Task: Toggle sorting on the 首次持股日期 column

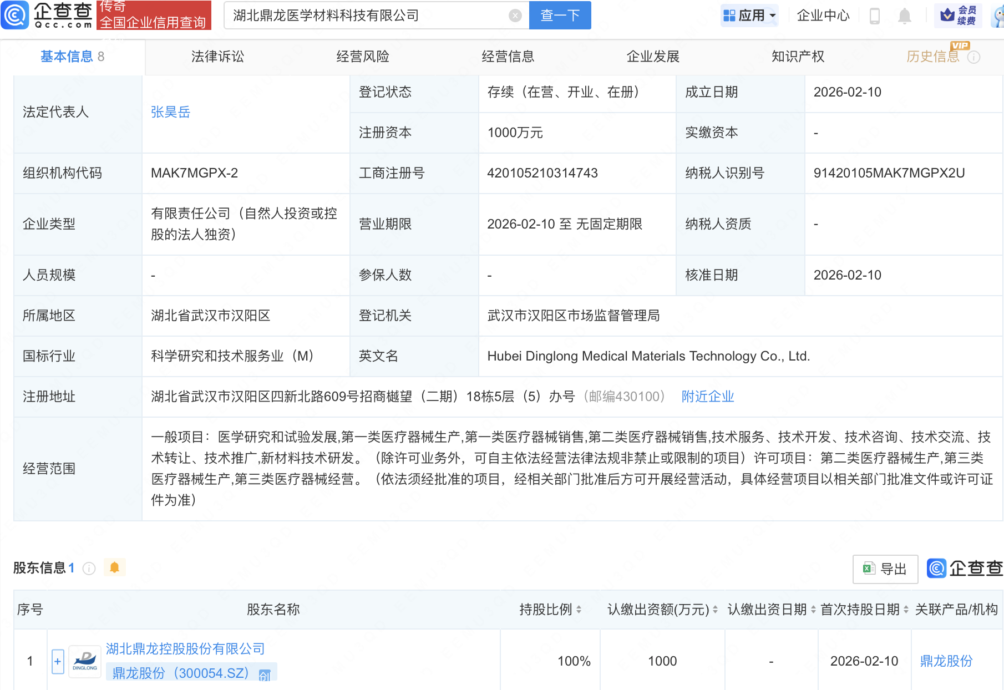Action: click(x=906, y=609)
